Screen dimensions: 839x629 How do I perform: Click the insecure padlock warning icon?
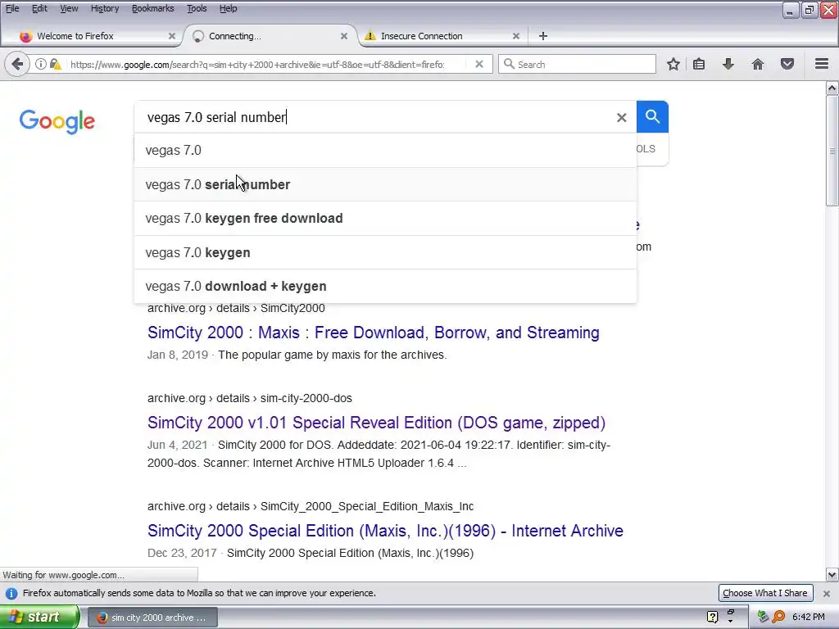click(55, 64)
